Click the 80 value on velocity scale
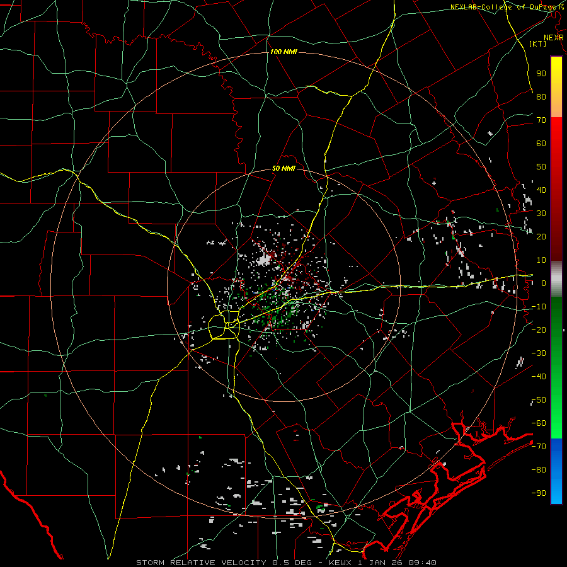567x567 pixels. click(541, 96)
